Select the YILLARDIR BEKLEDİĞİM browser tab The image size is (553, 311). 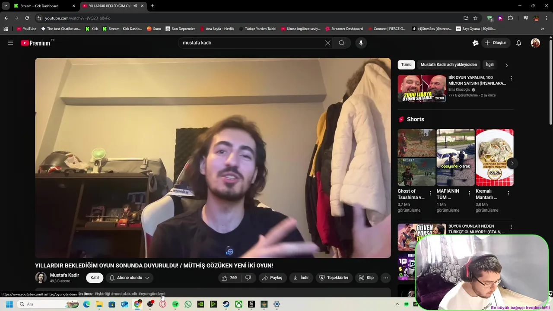click(113, 6)
